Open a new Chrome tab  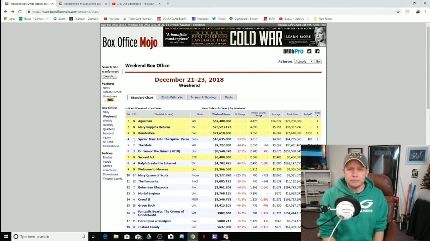(x=168, y=4)
